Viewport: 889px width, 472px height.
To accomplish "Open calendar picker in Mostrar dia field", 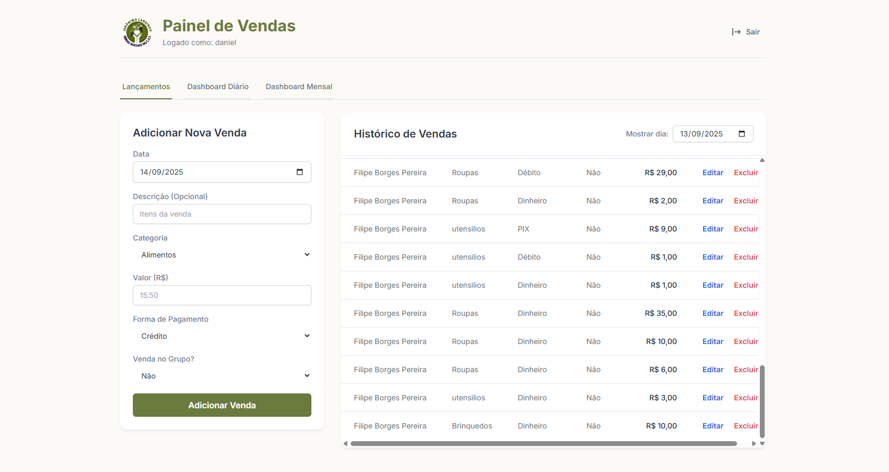I will (742, 134).
